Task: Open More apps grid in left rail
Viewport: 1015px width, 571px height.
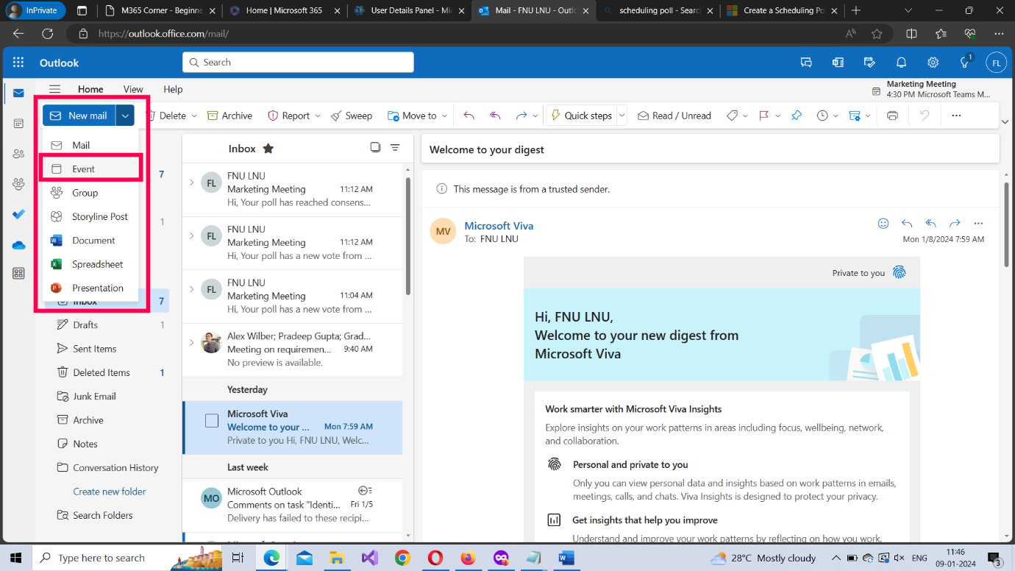Action: click(x=18, y=274)
